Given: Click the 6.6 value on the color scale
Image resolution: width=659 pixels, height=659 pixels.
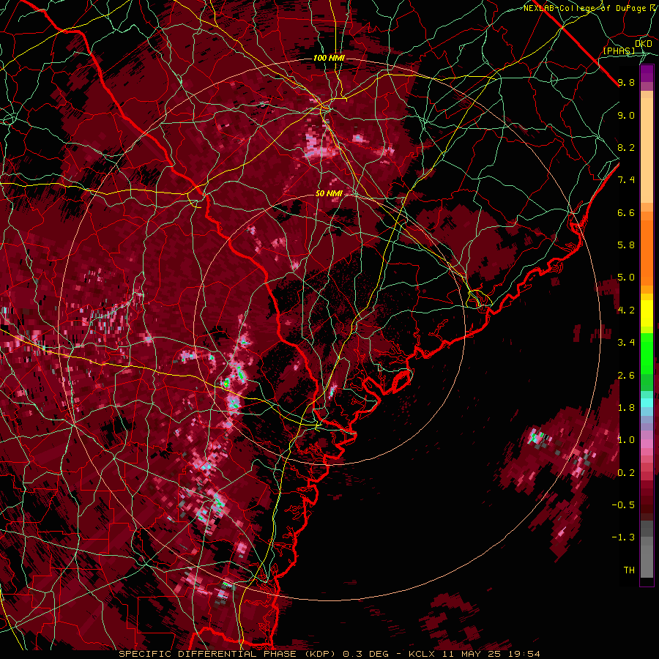Looking at the screenshot, I should (x=626, y=212).
